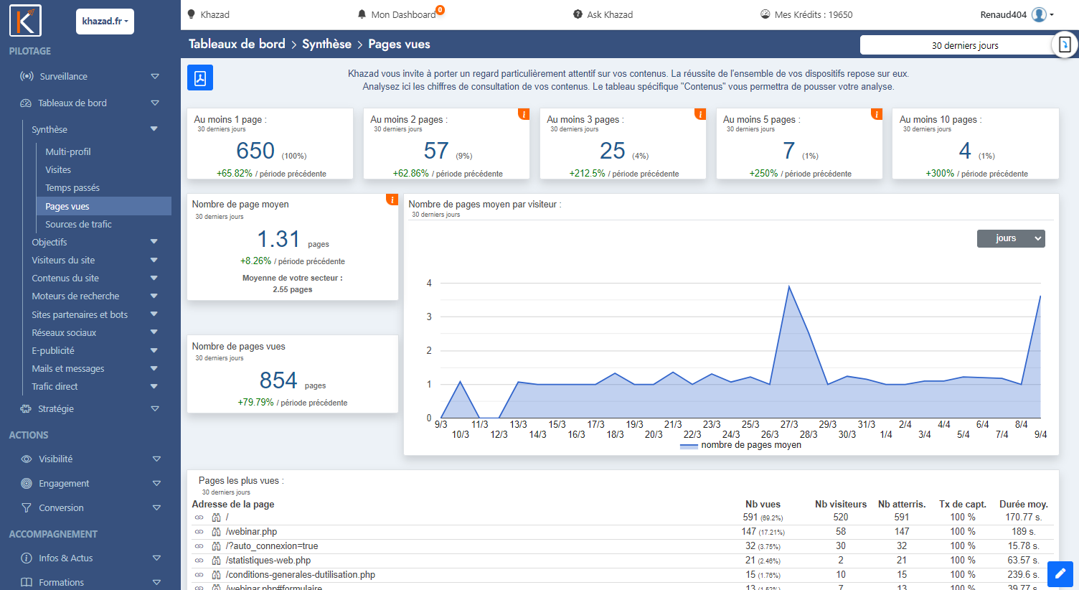Expand the E-publicité arrow
1079x590 pixels.
coord(154,350)
